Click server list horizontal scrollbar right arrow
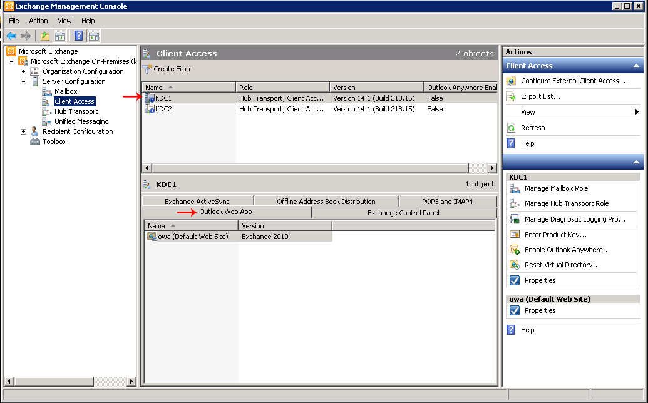The image size is (648, 403). click(x=491, y=168)
